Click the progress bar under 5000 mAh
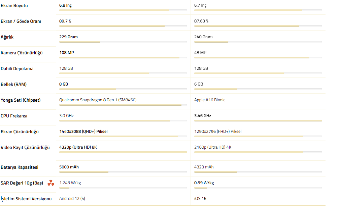The height and width of the screenshot is (206, 340). pyautogui.click(x=123, y=172)
